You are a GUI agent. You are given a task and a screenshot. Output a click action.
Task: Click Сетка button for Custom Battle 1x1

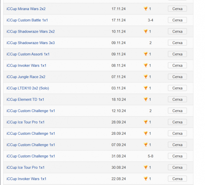tap(177, 20)
